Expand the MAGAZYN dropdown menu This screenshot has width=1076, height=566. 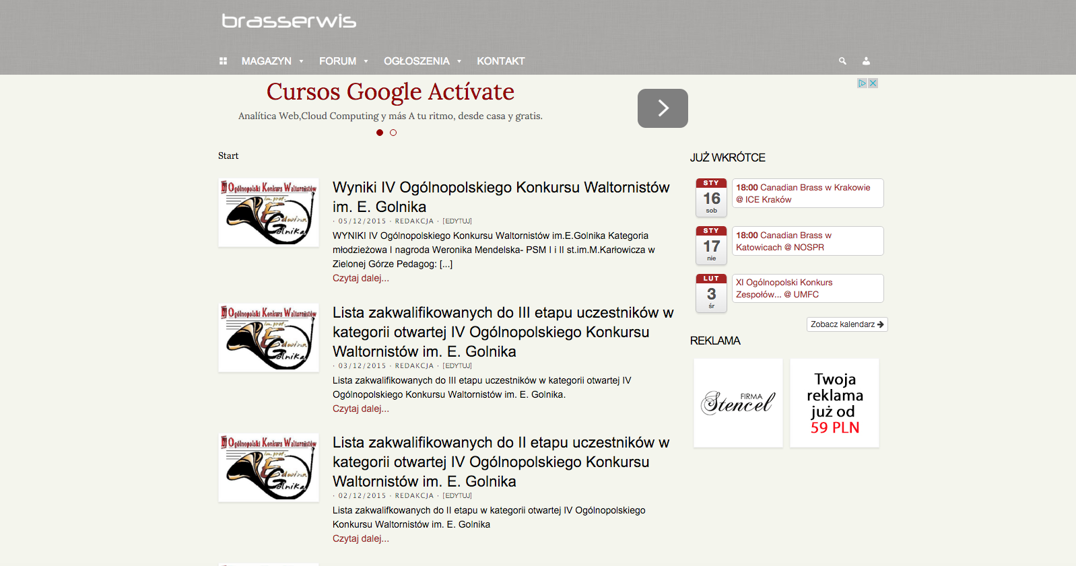click(x=273, y=61)
